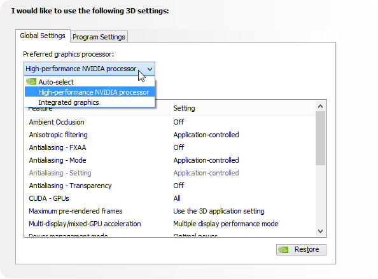Click Use the 3D application setting value

click(219, 211)
